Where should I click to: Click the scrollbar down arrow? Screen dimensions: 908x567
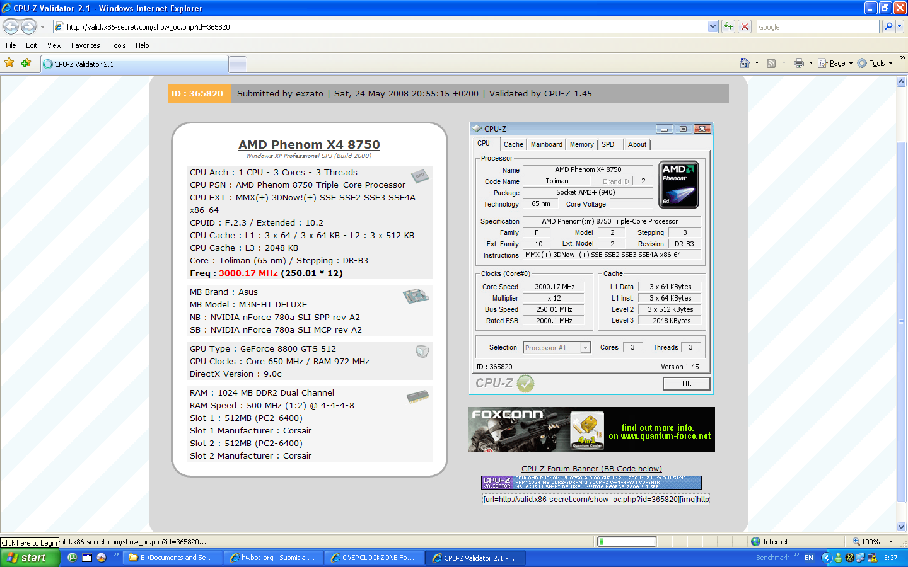tap(902, 527)
